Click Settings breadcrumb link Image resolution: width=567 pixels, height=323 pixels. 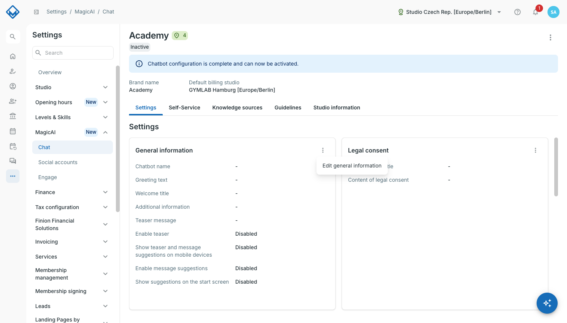[57, 12]
